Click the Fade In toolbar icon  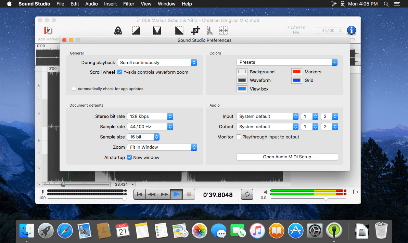(136, 31)
